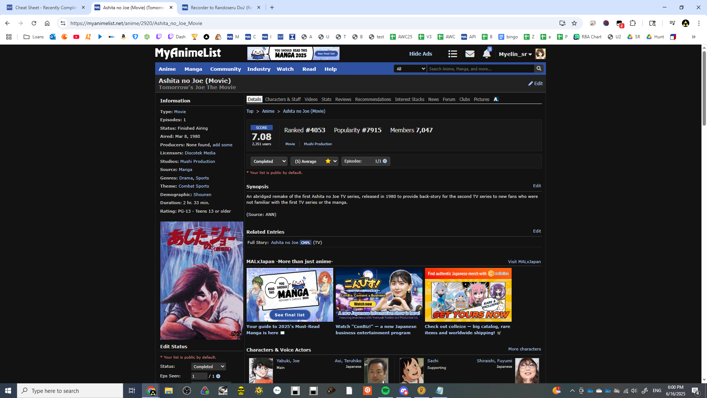Show hidden system tray icons

[572, 391]
